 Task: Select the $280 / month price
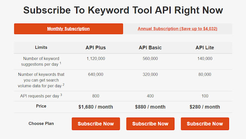pos(205,107)
